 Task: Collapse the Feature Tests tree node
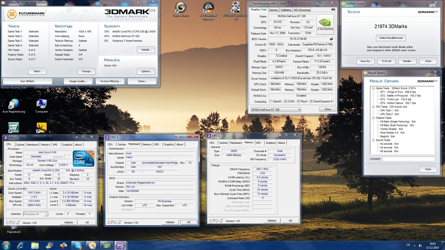click(x=373, y=118)
